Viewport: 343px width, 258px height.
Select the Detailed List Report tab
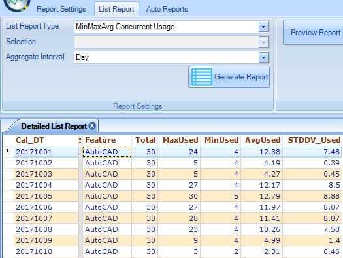54,126
